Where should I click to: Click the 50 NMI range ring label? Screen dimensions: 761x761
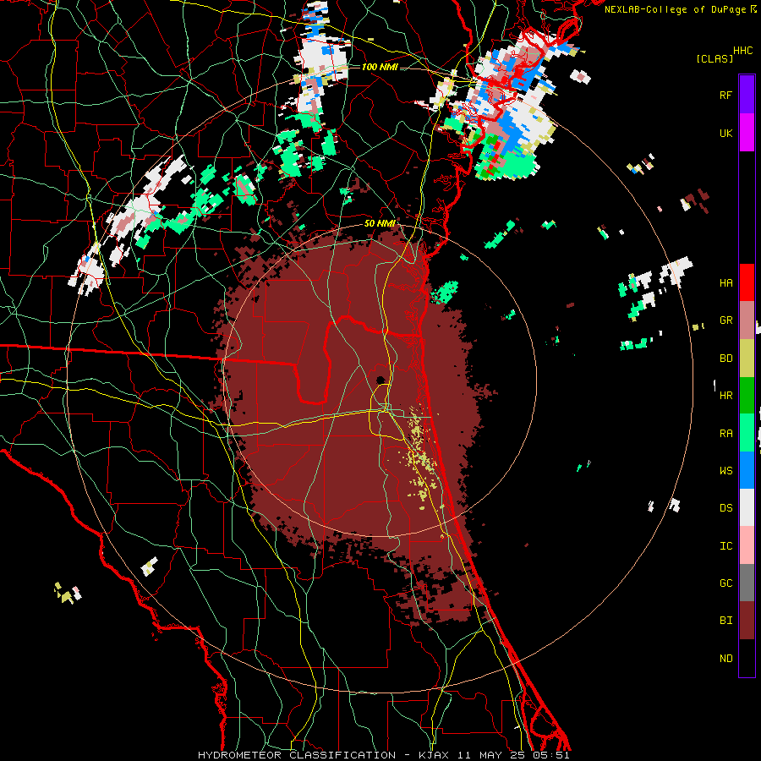(x=379, y=224)
